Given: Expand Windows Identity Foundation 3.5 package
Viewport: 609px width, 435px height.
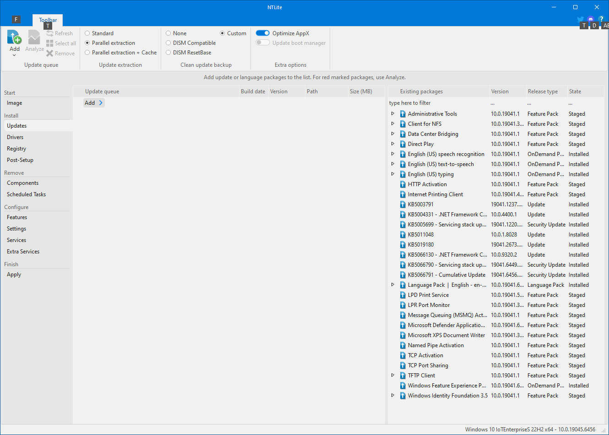Looking at the screenshot, I should (x=392, y=395).
